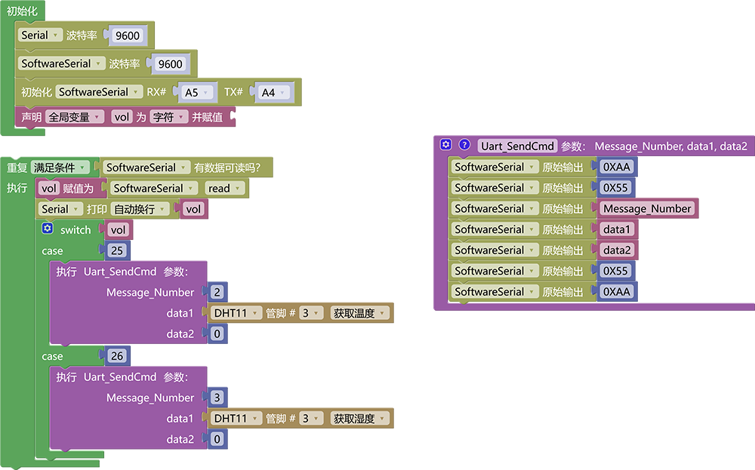Open SoftwareSerial dropdown in data2 output row
This screenshot has width=755, height=470.
click(495, 250)
